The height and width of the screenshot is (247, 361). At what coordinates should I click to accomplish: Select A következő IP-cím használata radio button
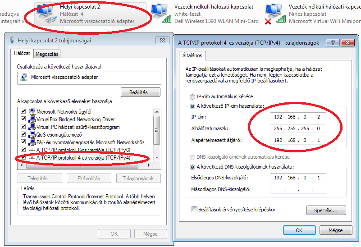pos(192,106)
